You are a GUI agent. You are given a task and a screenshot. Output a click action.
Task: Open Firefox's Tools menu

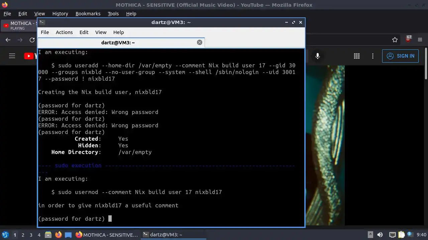tap(113, 14)
